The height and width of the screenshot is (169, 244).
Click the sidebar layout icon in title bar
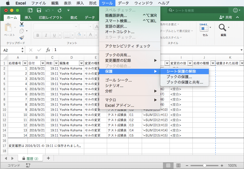point(30,10)
